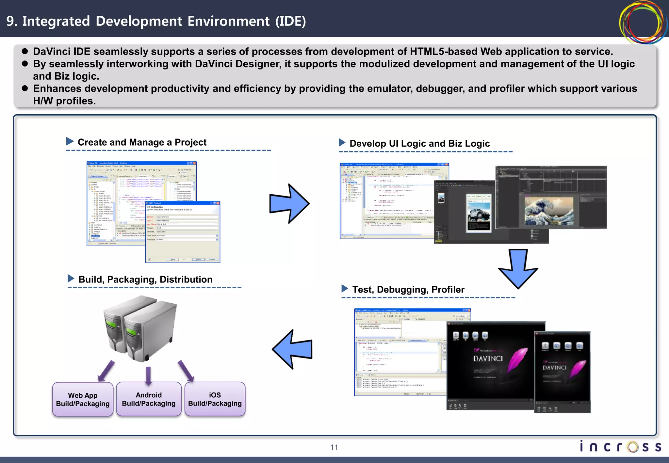Click the server towers image
Image resolution: width=669 pixels, height=463 pixels.
coord(141,328)
